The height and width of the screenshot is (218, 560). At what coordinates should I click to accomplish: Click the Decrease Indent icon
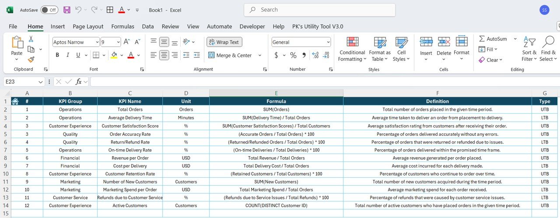[186, 55]
